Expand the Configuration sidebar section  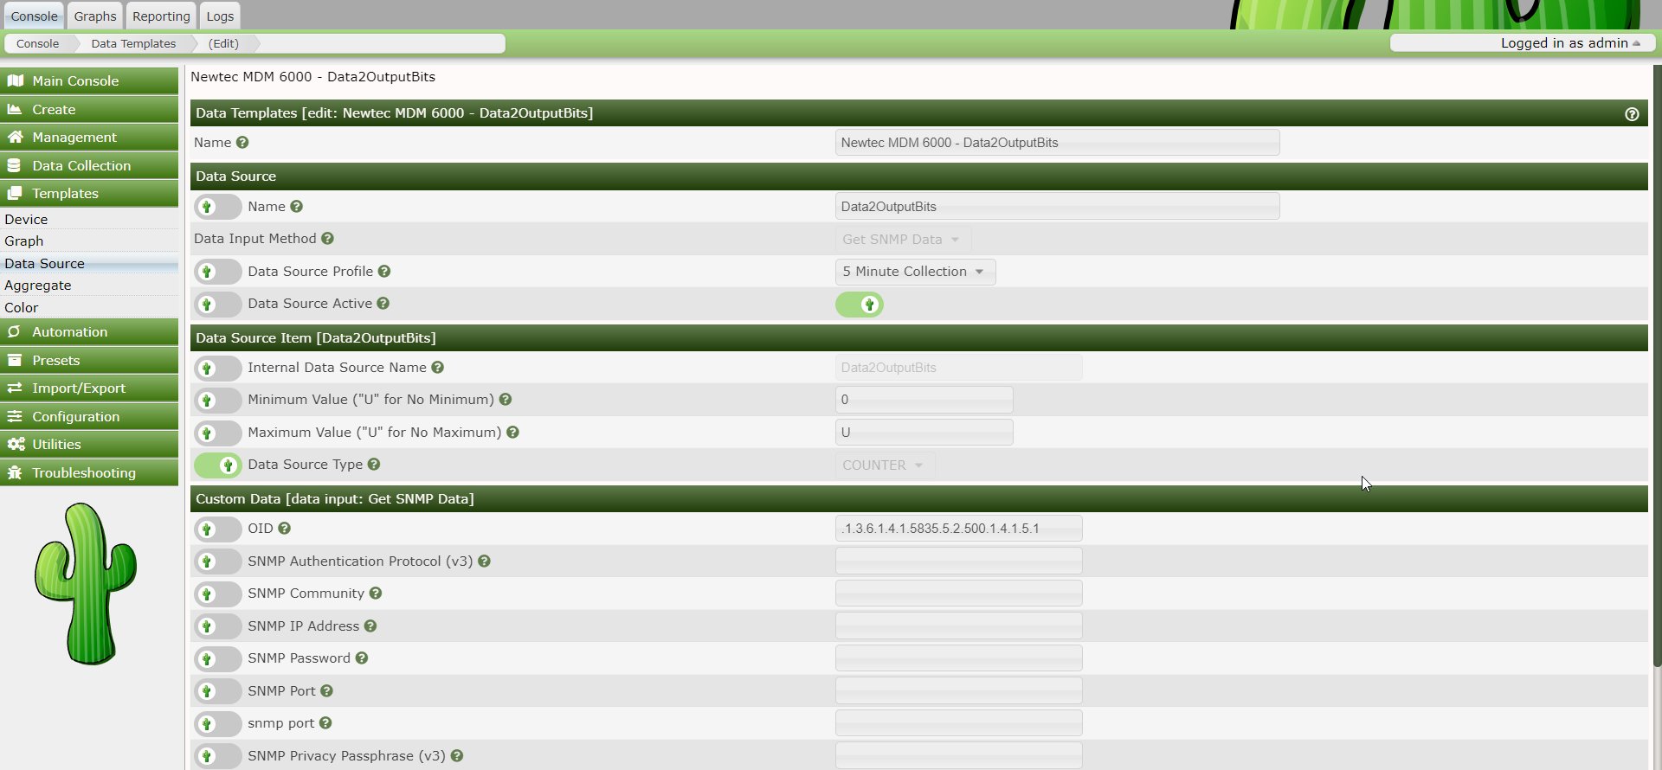(89, 417)
